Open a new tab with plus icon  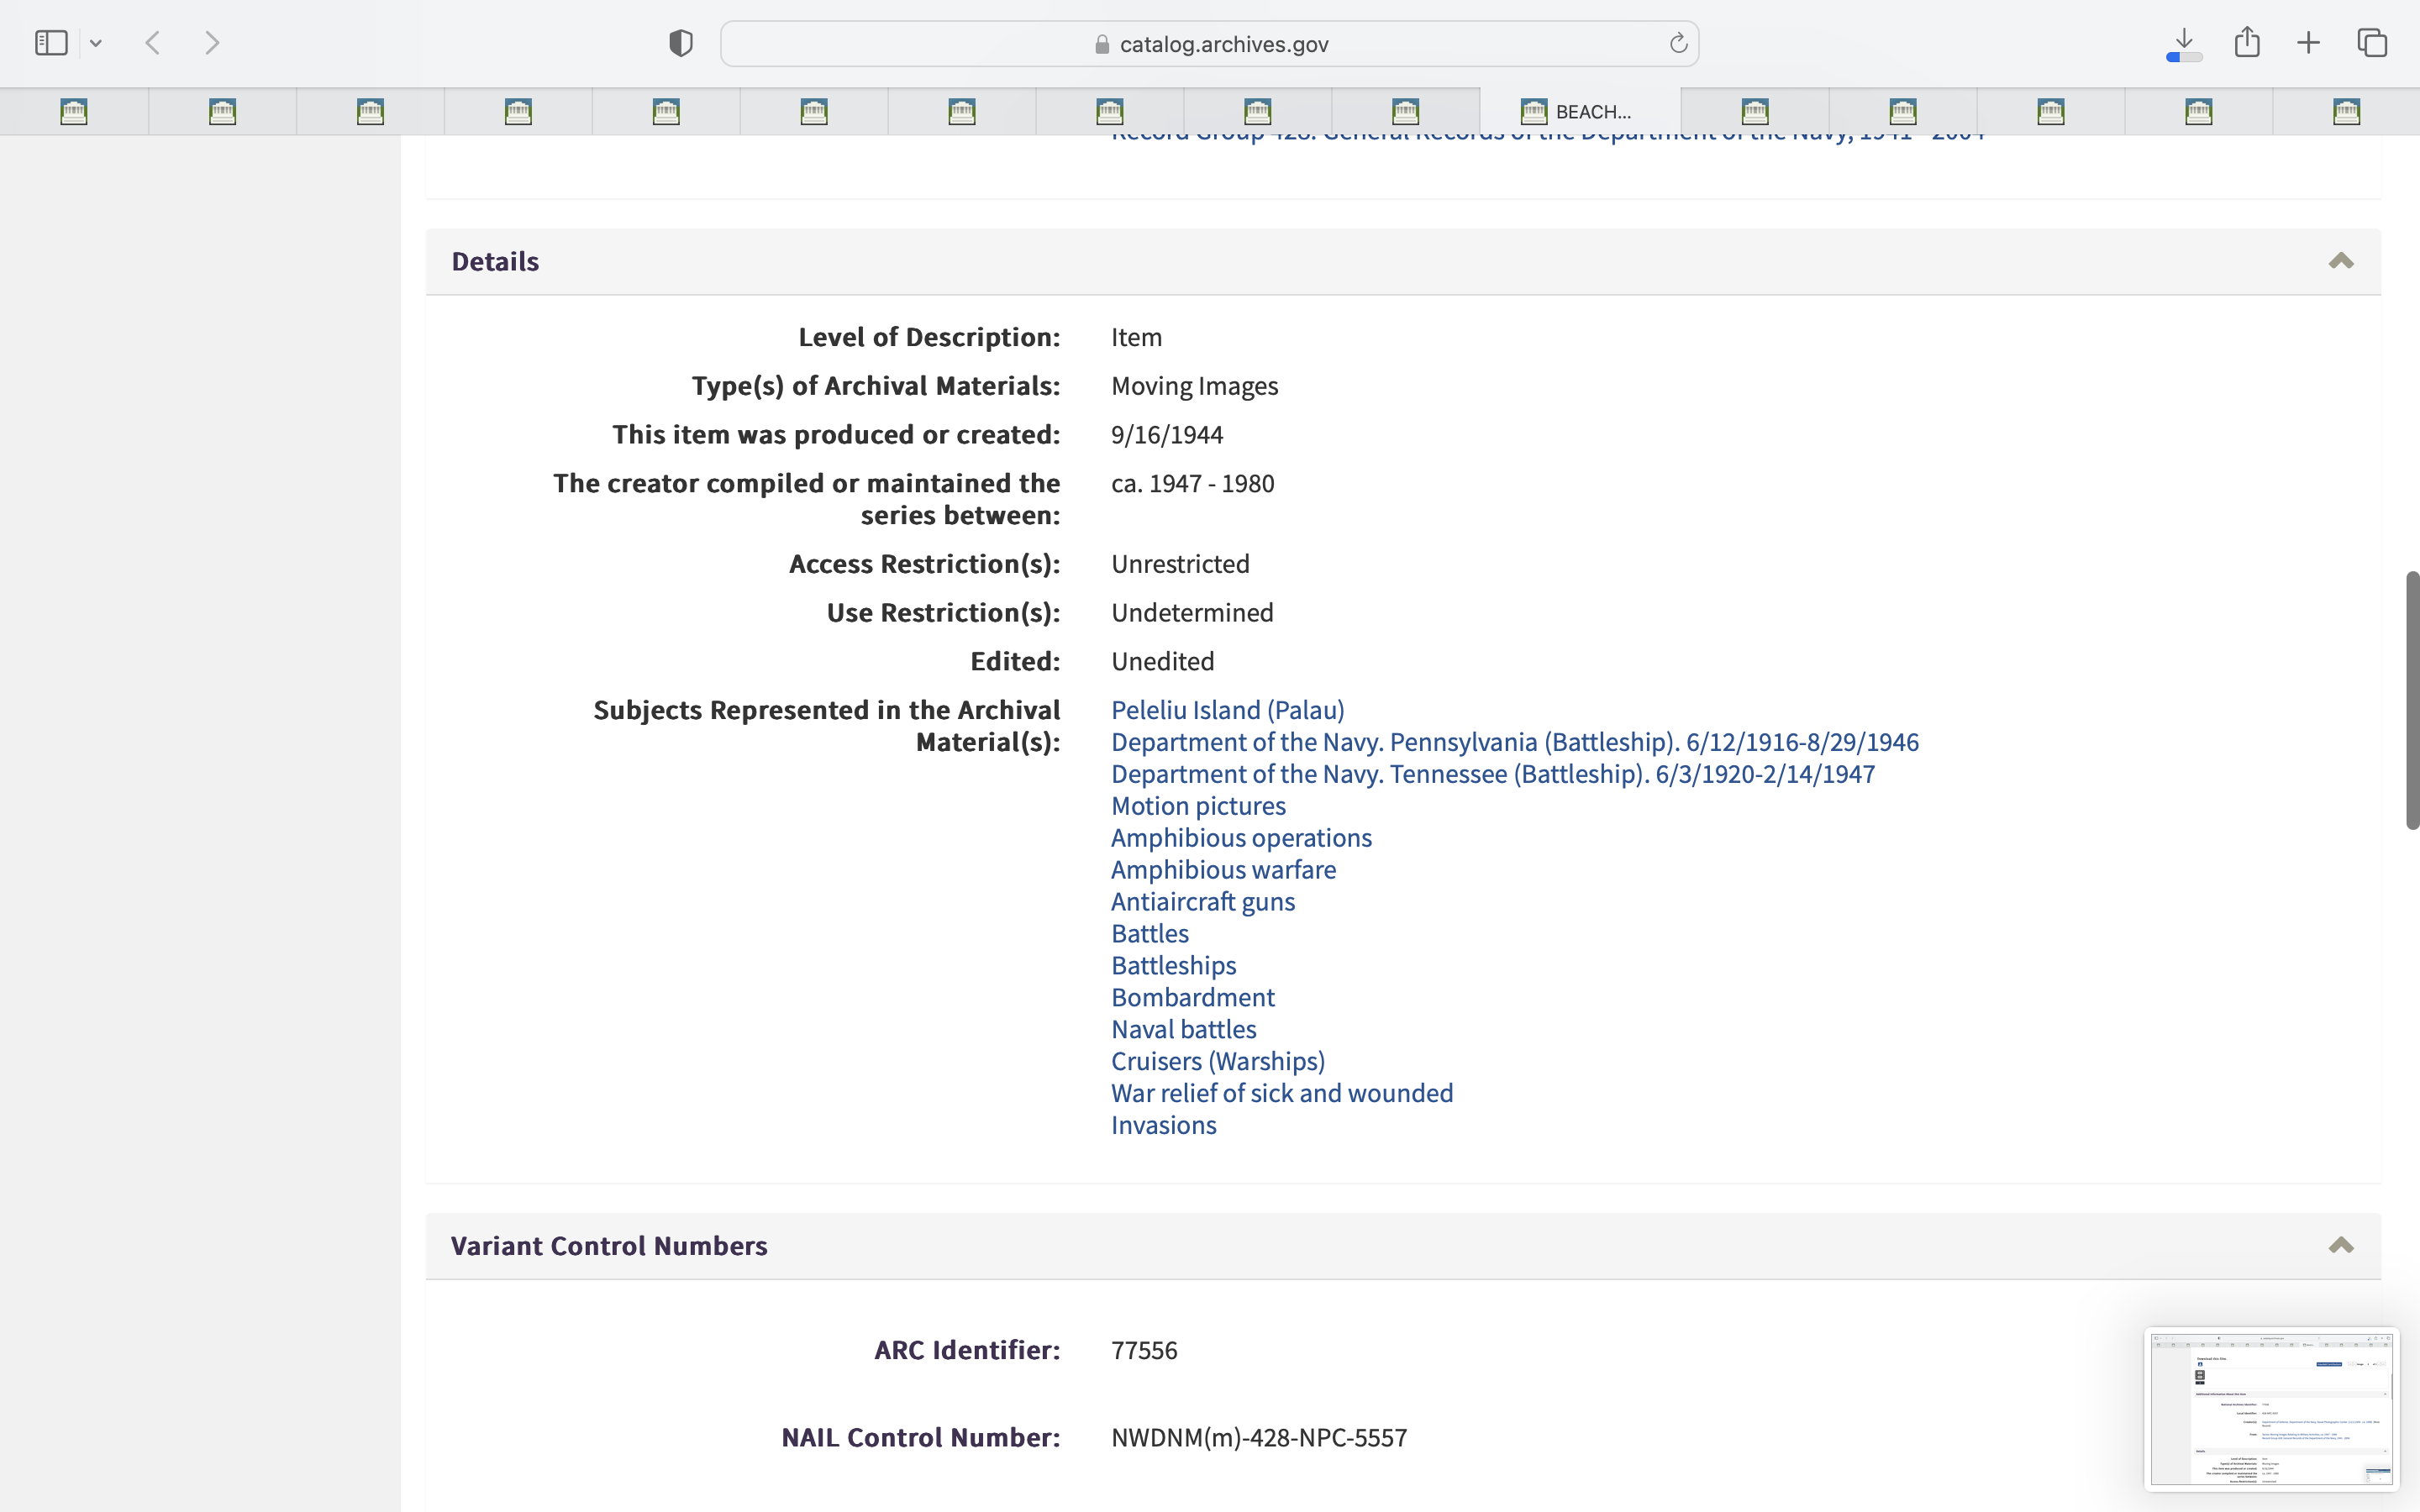coord(2308,43)
